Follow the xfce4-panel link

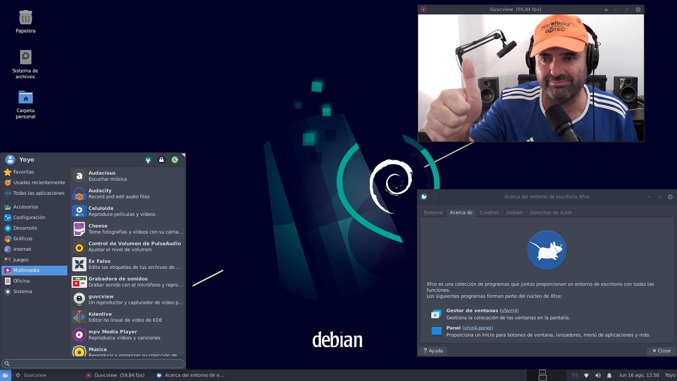tap(477, 328)
